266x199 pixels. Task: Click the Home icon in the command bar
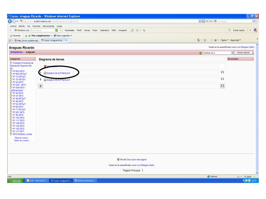(198, 40)
